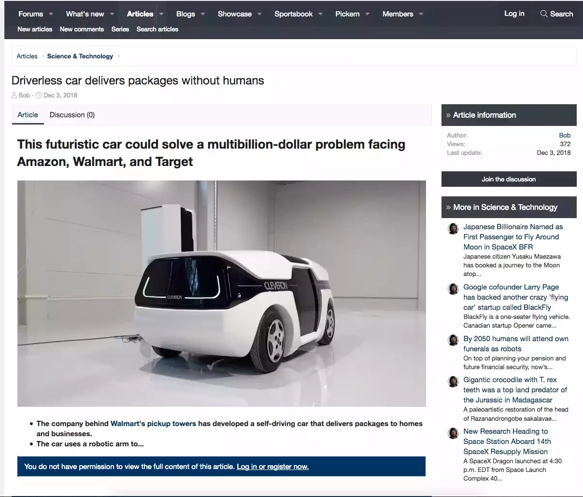The height and width of the screenshot is (497, 583).
Task: Select the Article tab
Action: pos(28,115)
